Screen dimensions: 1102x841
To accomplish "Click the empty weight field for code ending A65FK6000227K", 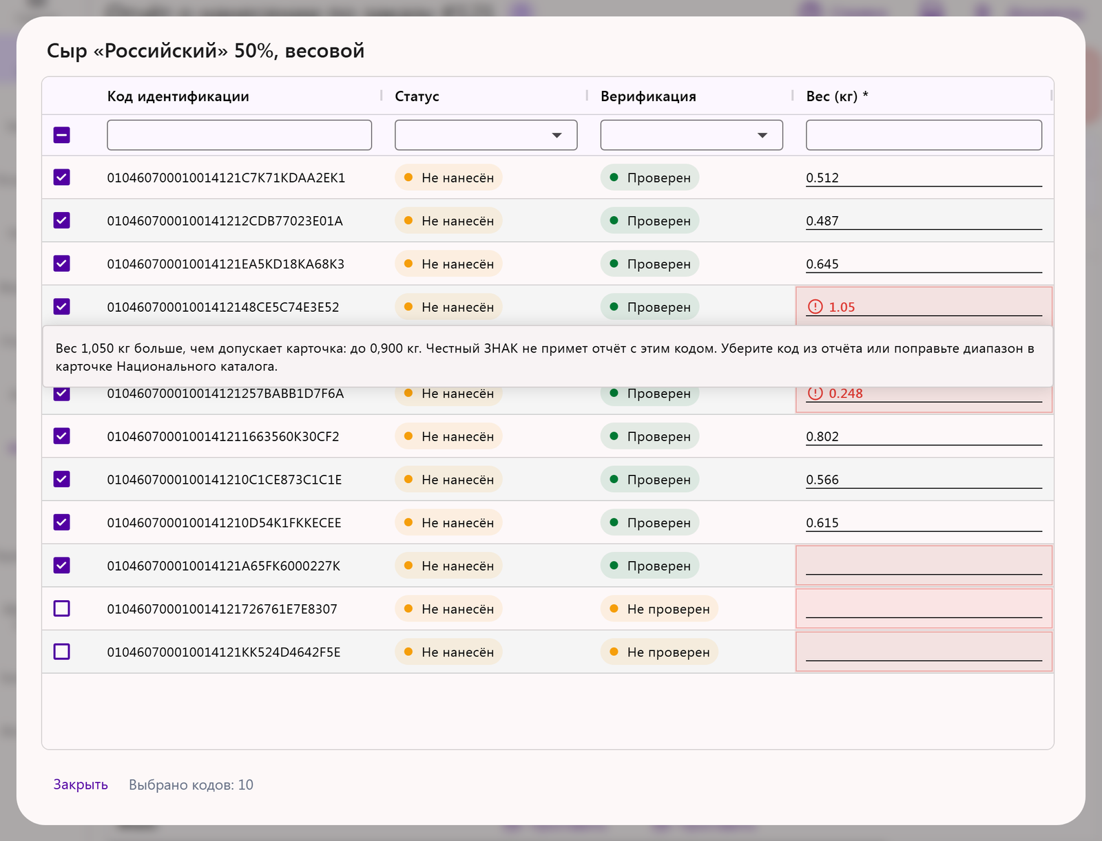I will (924, 566).
